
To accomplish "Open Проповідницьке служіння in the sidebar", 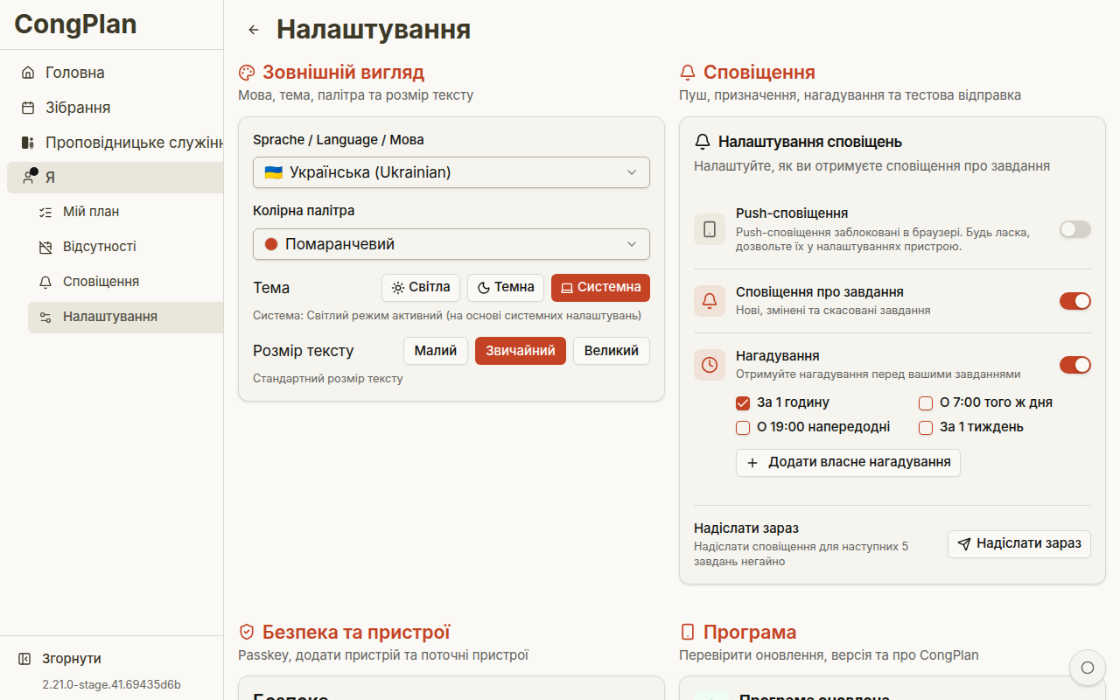I will [115, 143].
